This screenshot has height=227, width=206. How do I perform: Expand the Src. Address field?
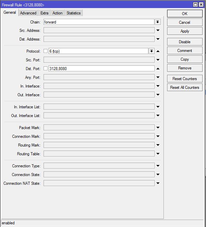coord(158,31)
